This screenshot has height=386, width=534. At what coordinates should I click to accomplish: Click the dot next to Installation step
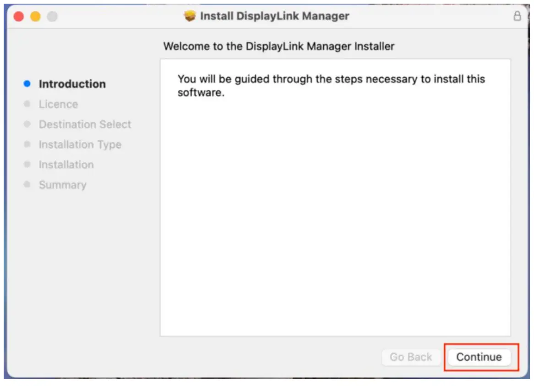[x=26, y=165]
